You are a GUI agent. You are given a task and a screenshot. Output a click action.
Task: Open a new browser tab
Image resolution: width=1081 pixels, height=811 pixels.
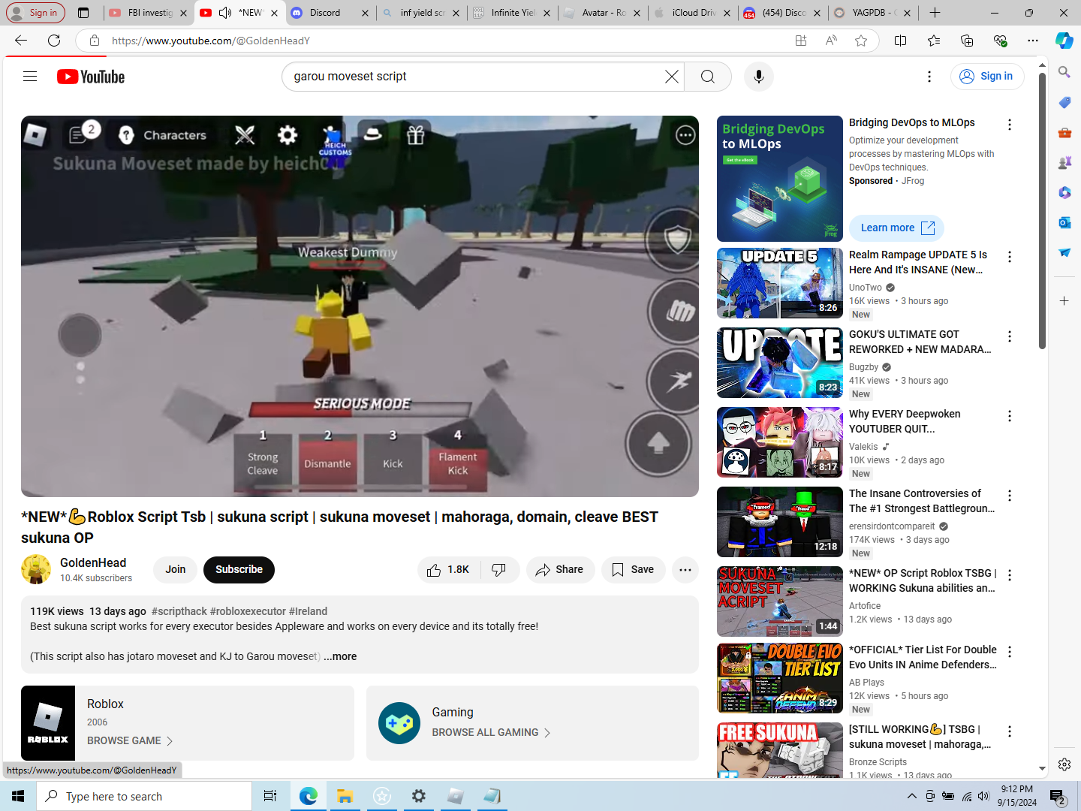click(935, 13)
